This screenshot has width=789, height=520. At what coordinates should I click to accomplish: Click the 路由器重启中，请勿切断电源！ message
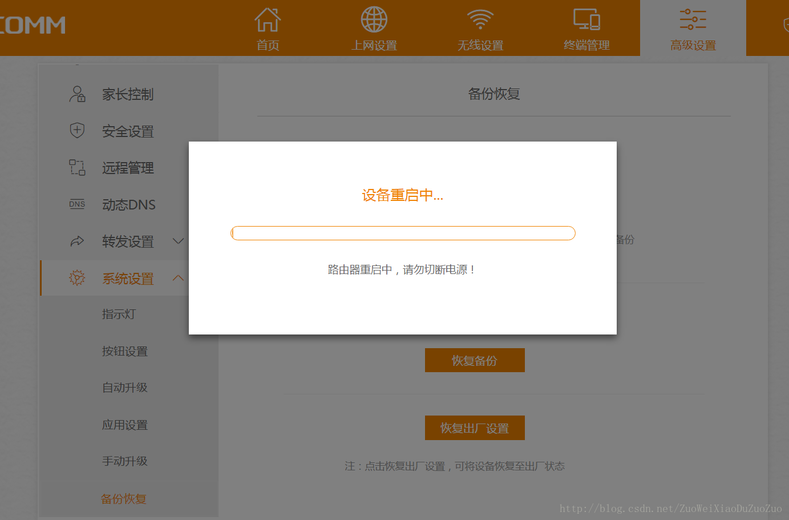pyautogui.click(x=403, y=269)
